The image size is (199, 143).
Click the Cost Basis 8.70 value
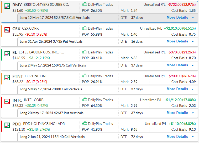(192, 58)
